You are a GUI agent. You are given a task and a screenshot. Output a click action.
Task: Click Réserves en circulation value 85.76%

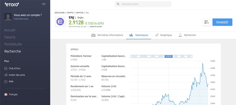tap(105, 80)
